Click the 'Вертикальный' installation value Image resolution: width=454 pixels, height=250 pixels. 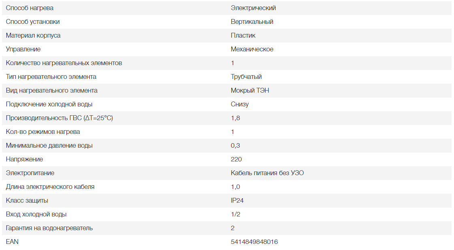coord(252,22)
